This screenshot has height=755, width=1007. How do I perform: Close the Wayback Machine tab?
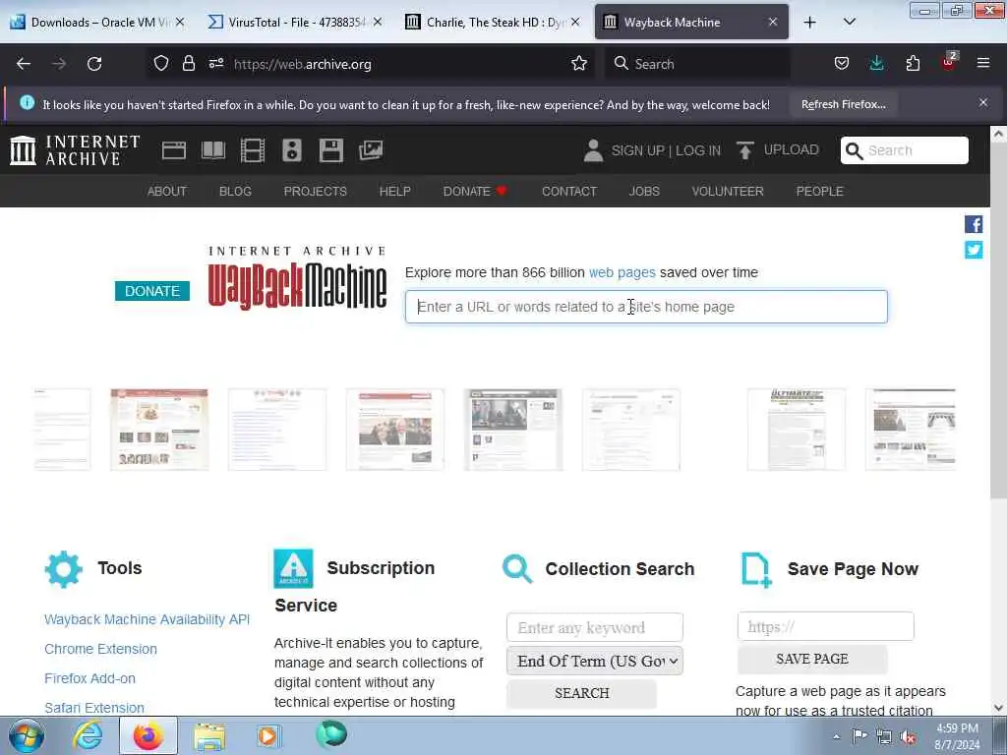(x=773, y=23)
